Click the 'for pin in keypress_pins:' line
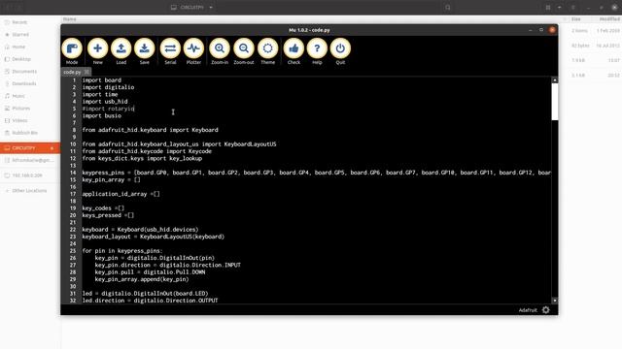 click(x=122, y=251)
